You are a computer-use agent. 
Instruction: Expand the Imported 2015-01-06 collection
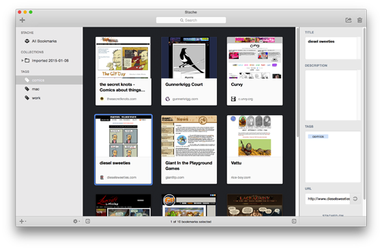(x=23, y=61)
